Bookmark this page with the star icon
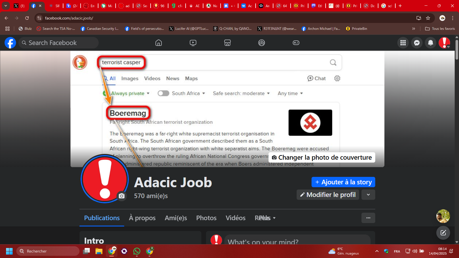Screen dimensions: 459x258 coord(428,18)
